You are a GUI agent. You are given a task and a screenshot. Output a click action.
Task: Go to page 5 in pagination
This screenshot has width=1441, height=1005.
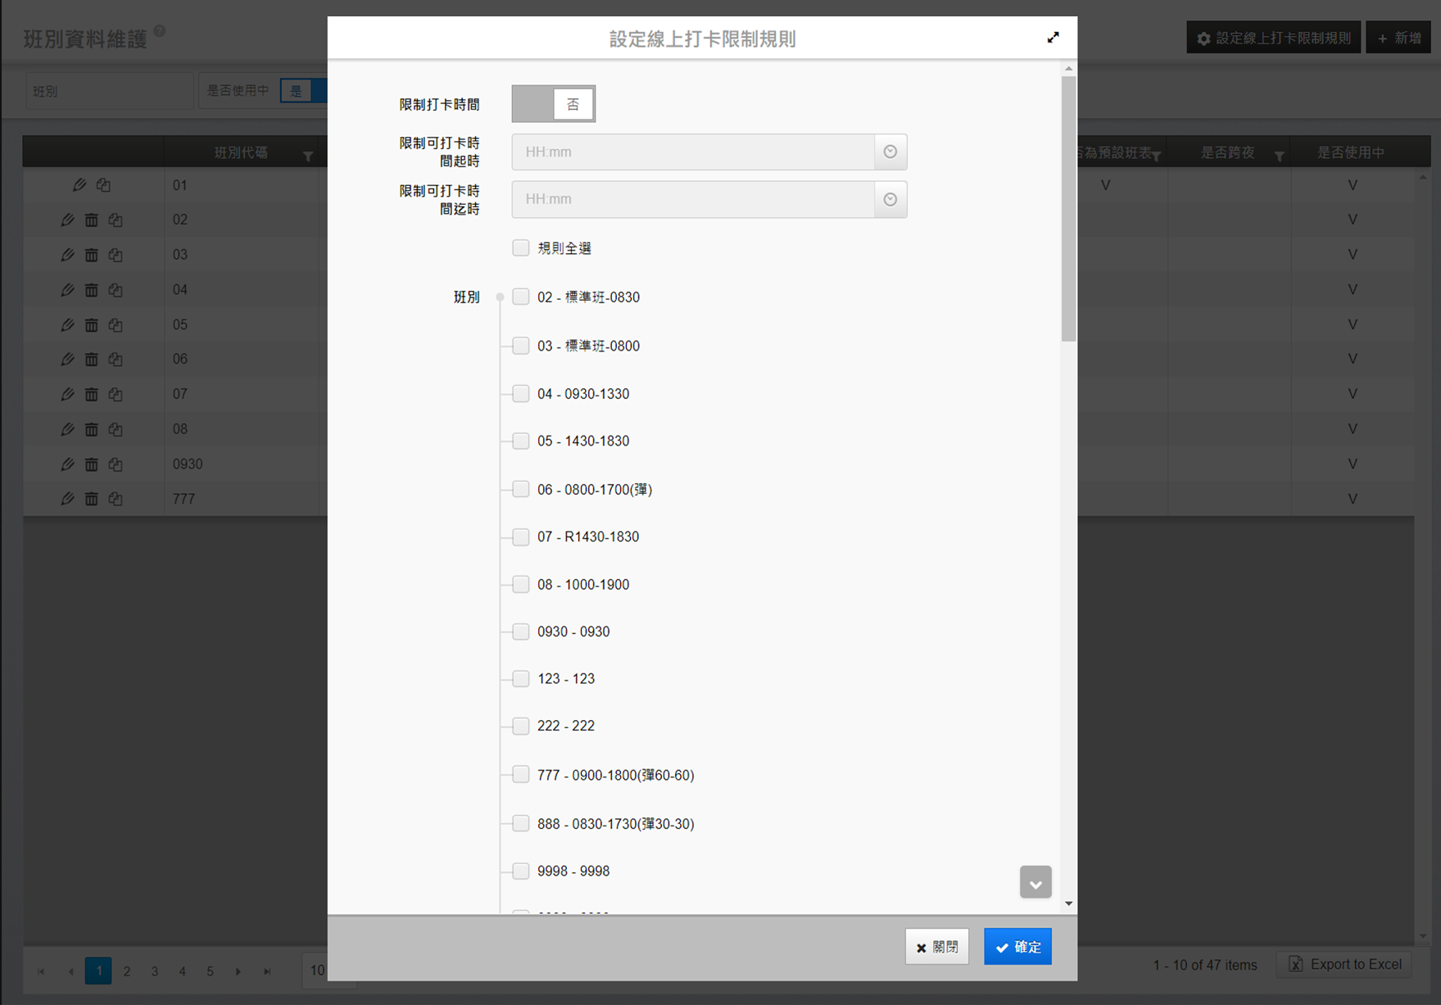pyautogui.click(x=210, y=971)
